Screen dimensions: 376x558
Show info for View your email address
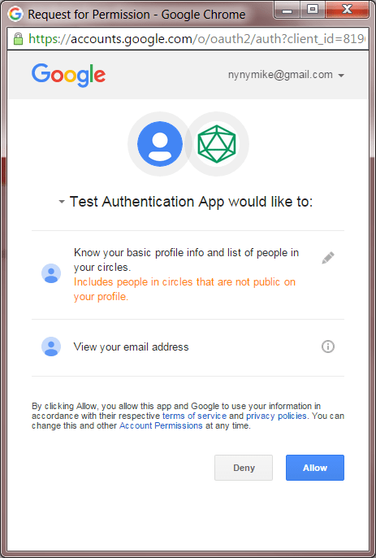327,347
